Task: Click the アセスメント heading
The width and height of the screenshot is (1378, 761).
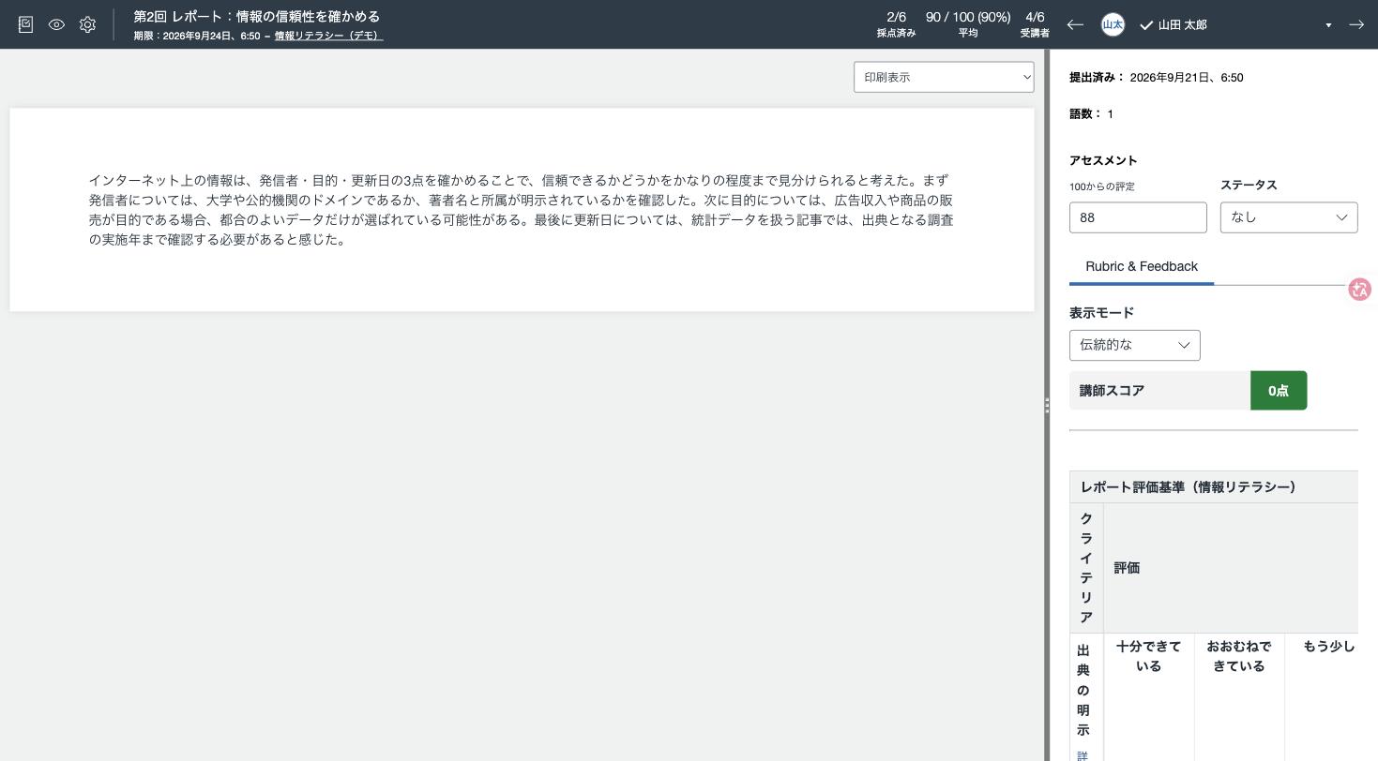Action: [1103, 160]
